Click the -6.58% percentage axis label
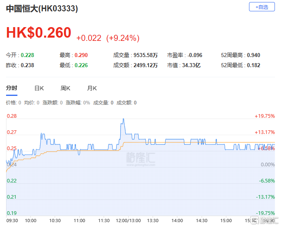Screen dimensions: 281x227 click(267, 180)
